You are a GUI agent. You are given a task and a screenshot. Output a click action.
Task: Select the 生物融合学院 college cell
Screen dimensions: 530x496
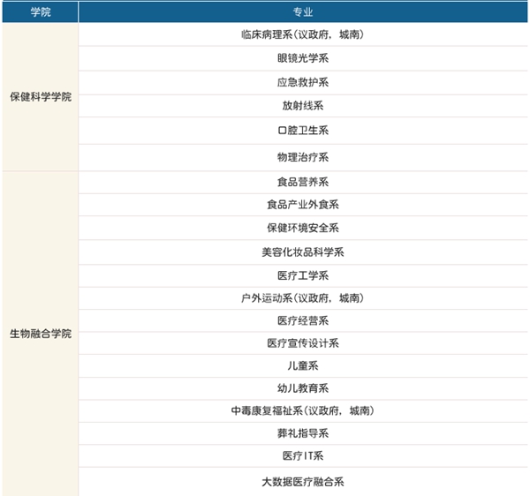tap(40, 334)
